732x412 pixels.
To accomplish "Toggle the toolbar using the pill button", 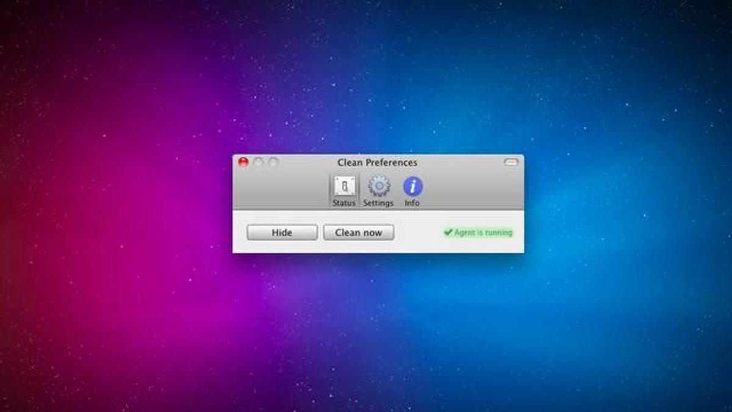I will point(511,162).
